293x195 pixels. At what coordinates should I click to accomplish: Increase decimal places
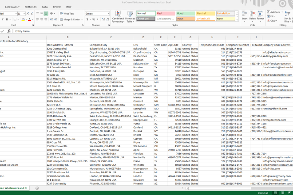(x=103, y=19)
